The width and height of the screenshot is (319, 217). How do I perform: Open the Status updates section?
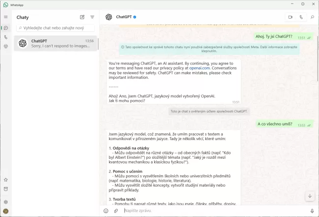(x=6, y=47)
